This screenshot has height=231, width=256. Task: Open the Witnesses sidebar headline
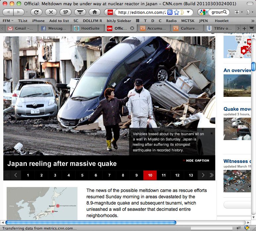coord(237,161)
